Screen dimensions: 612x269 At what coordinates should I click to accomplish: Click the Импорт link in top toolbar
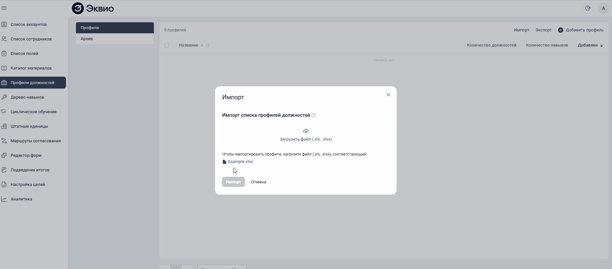(521, 30)
